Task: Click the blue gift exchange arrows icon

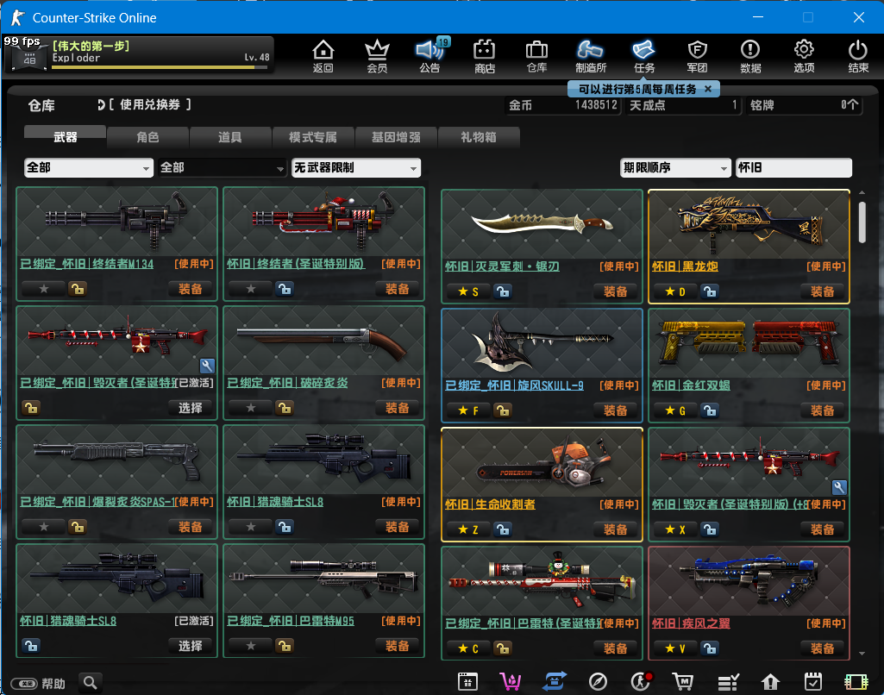Action: click(x=555, y=682)
